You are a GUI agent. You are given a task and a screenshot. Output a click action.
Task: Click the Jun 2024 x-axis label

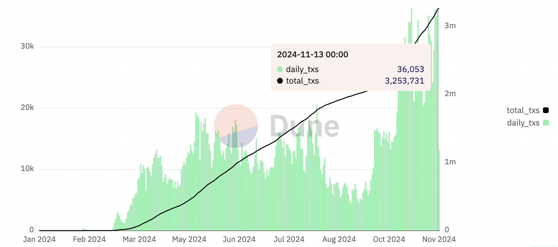pyautogui.click(x=239, y=239)
